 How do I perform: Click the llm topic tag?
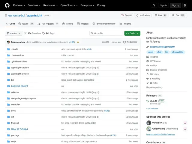tap(166, 52)
